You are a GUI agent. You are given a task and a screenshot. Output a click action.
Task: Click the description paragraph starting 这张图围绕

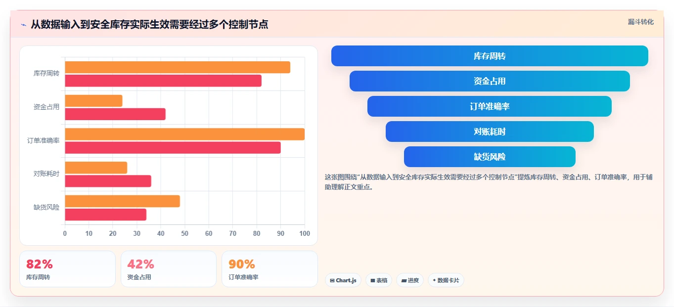(489, 182)
